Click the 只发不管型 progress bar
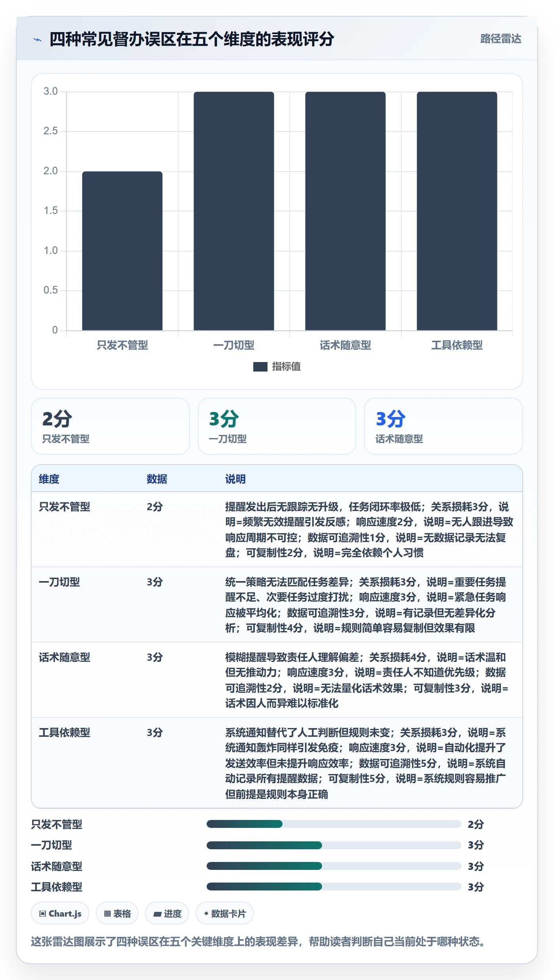This screenshot has height=980, width=554. (334, 824)
